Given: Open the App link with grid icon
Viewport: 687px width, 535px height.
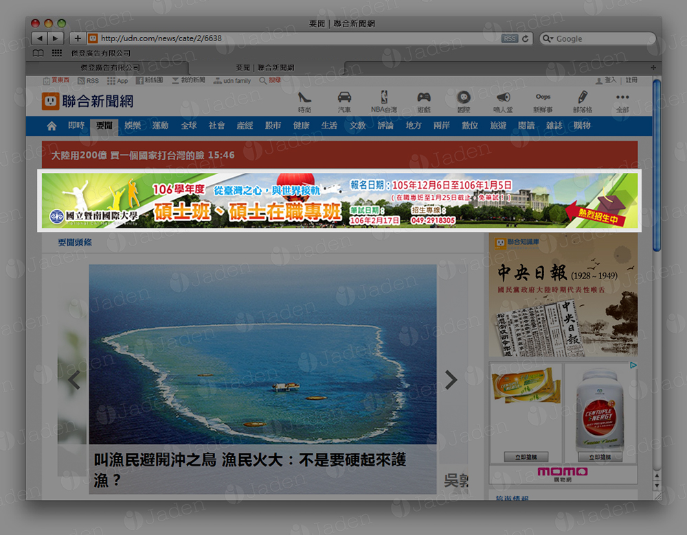Looking at the screenshot, I should tap(117, 81).
